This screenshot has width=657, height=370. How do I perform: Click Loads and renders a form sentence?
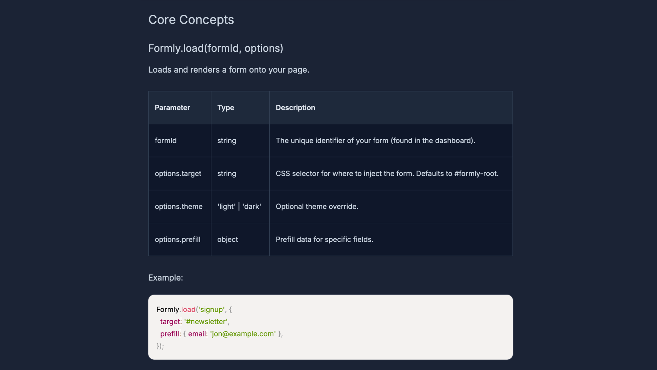point(229,70)
